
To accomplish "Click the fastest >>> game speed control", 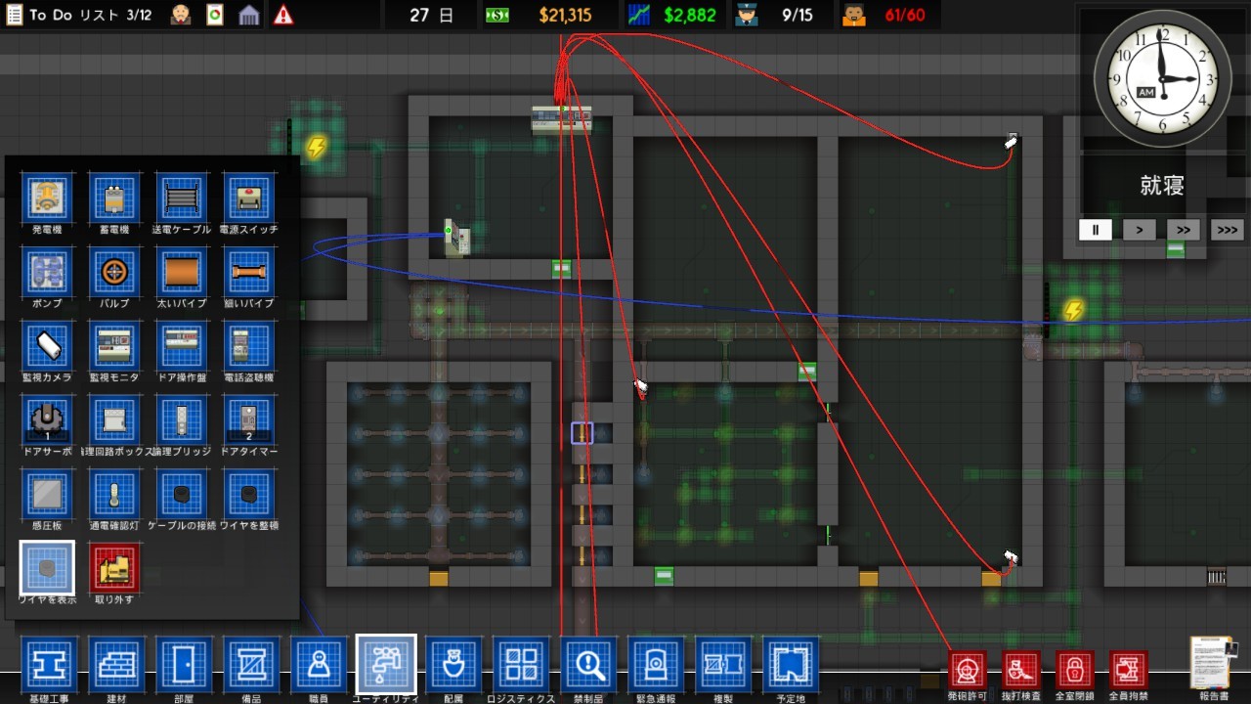I will tap(1227, 230).
